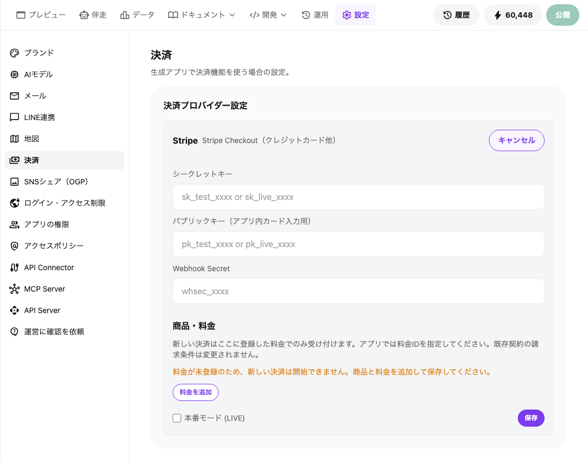Open 地図 settings in the sidebar
The width and height of the screenshot is (588, 461).
coord(64,139)
